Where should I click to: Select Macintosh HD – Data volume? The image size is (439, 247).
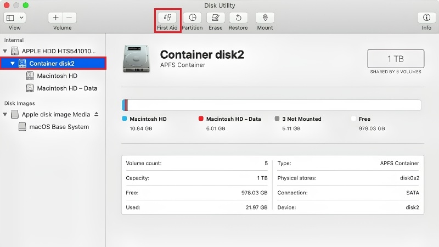tap(67, 88)
